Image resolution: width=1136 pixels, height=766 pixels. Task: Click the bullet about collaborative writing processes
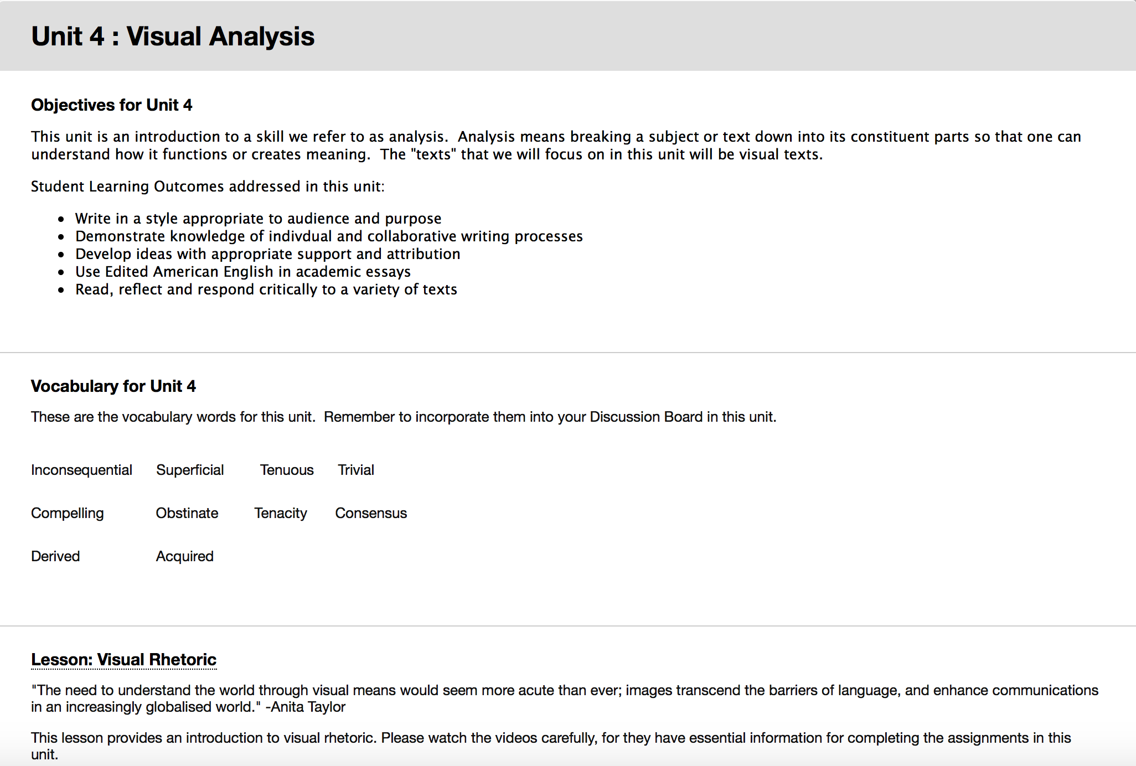point(329,236)
